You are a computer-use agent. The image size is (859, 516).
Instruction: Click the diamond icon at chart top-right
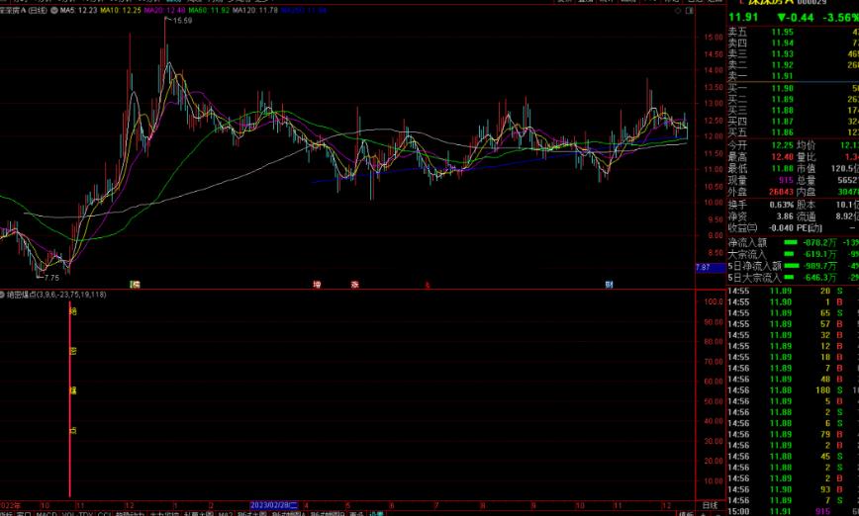tap(678, 11)
